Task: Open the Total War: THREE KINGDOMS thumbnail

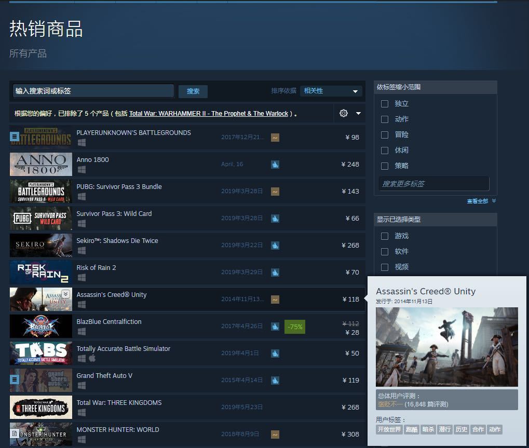Action: point(41,407)
